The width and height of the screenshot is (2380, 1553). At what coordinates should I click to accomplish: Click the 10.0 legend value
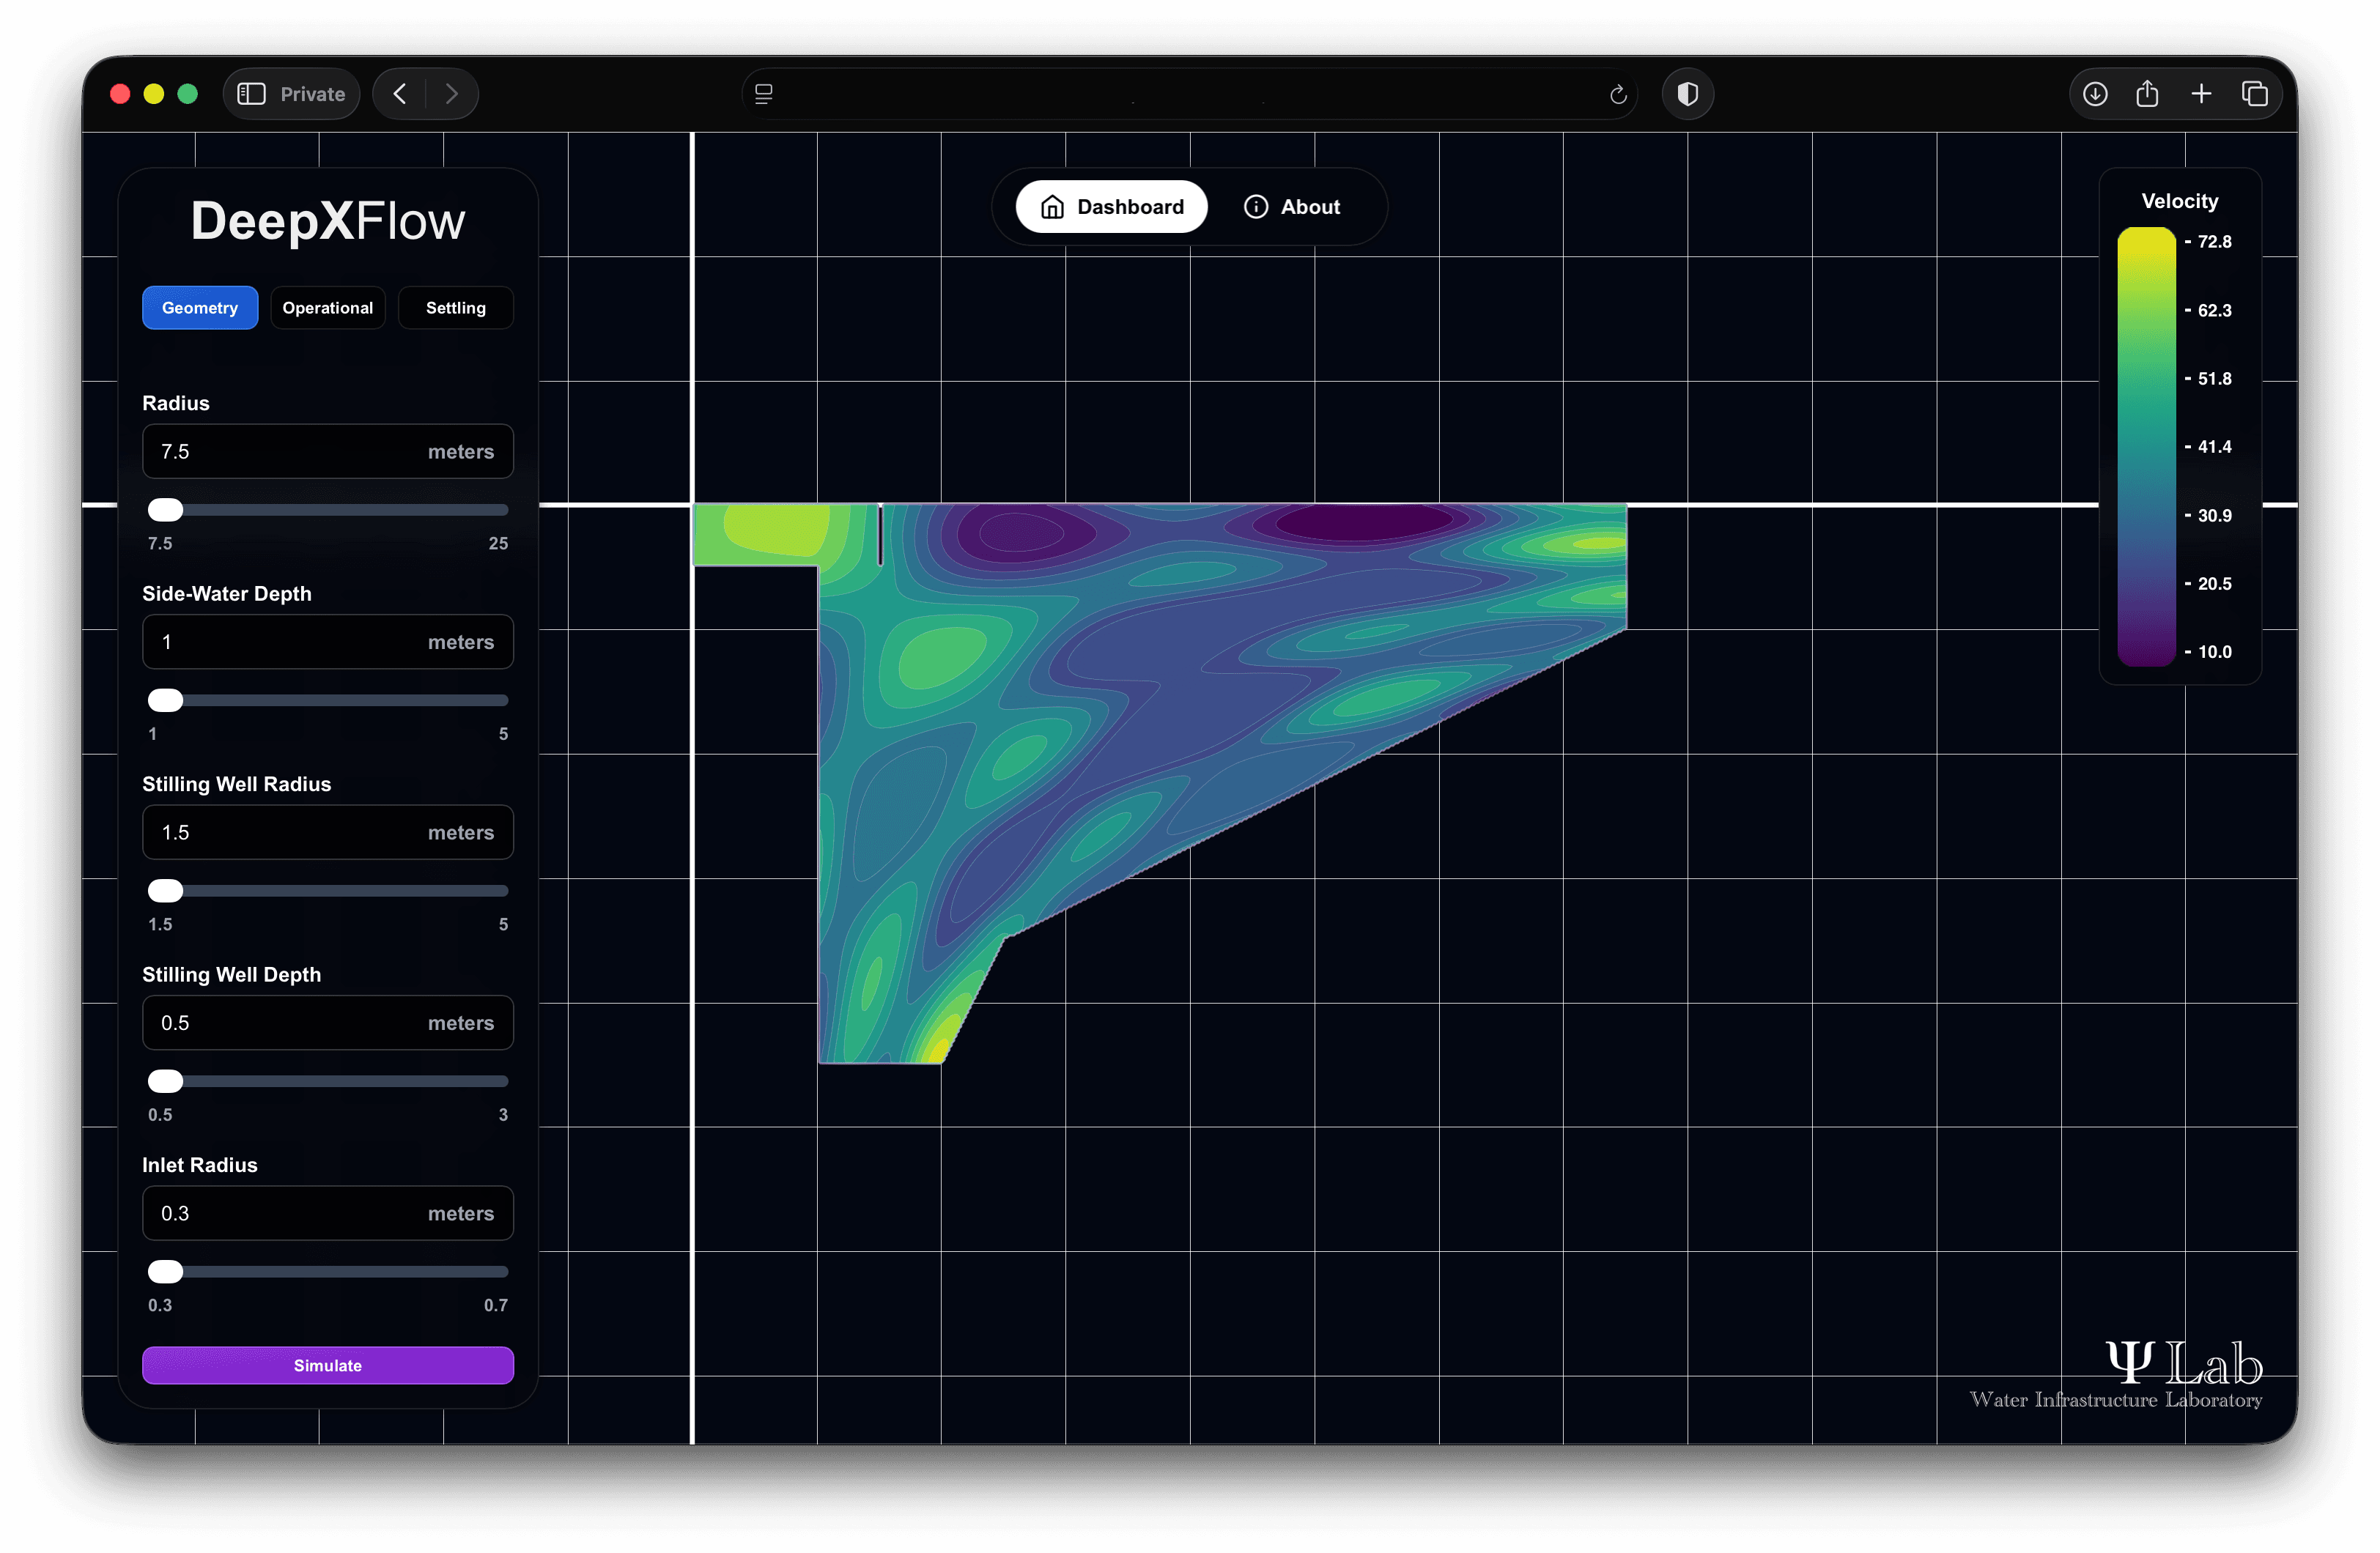[2214, 652]
